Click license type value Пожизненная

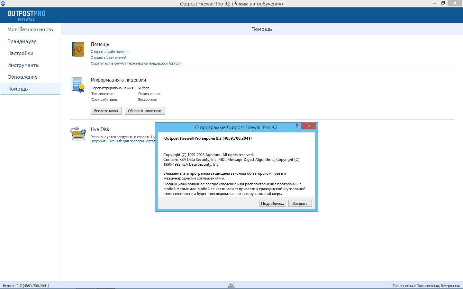coord(149,94)
